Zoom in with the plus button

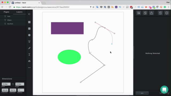pyautogui.click(x=147, y=93)
